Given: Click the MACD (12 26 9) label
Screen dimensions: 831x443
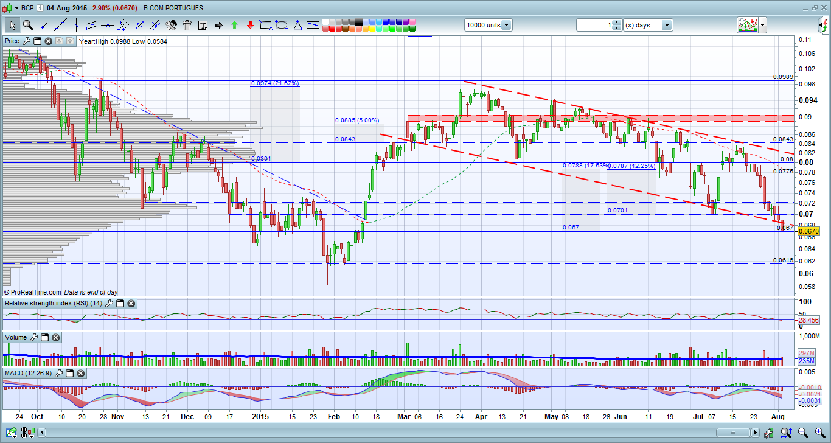Looking at the screenshot, I should tap(28, 372).
